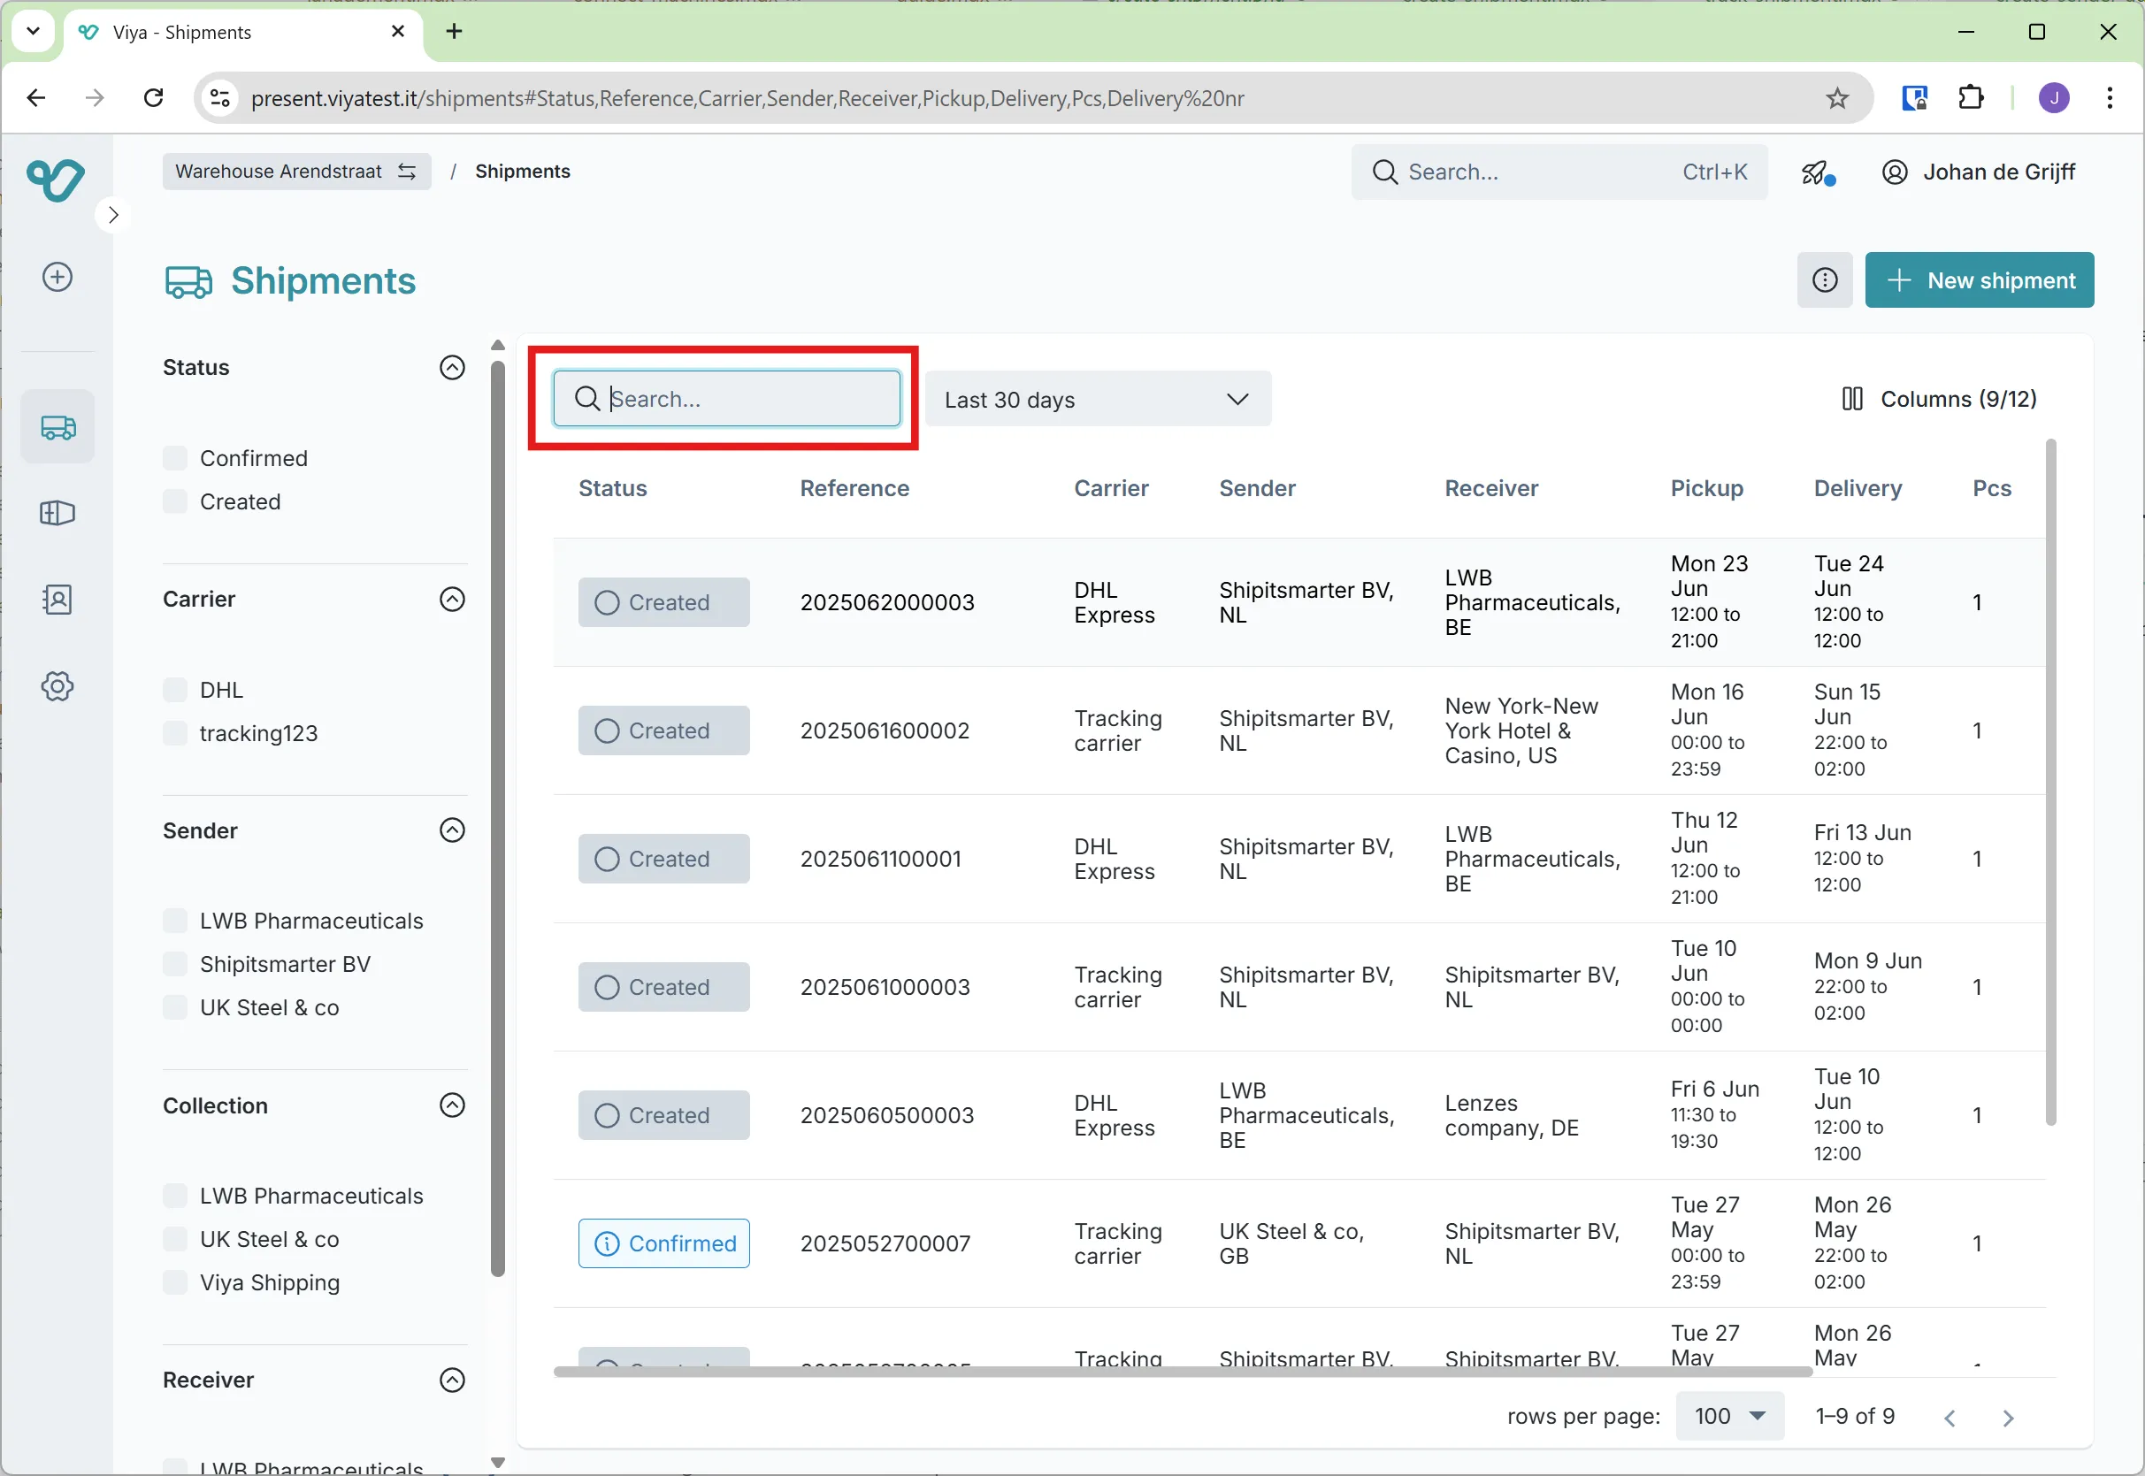Screen dimensions: 2145x1476
Task: Click the Viya heart logo icon
Action: [x=56, y=180]
